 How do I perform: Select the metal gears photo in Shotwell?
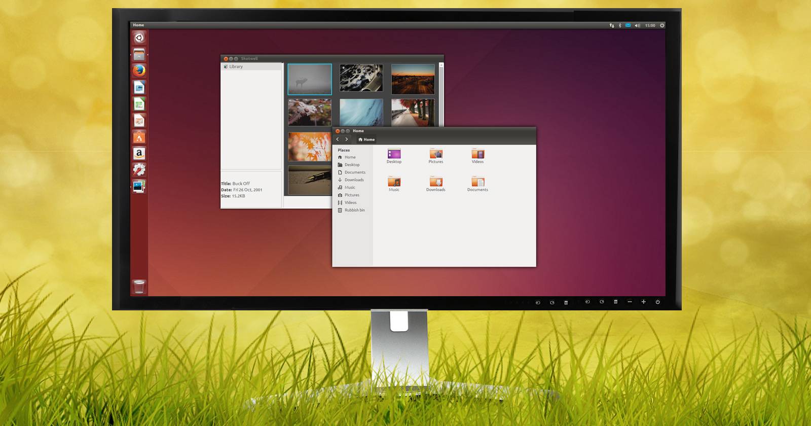pyautogui.click(x=361, y=78)
